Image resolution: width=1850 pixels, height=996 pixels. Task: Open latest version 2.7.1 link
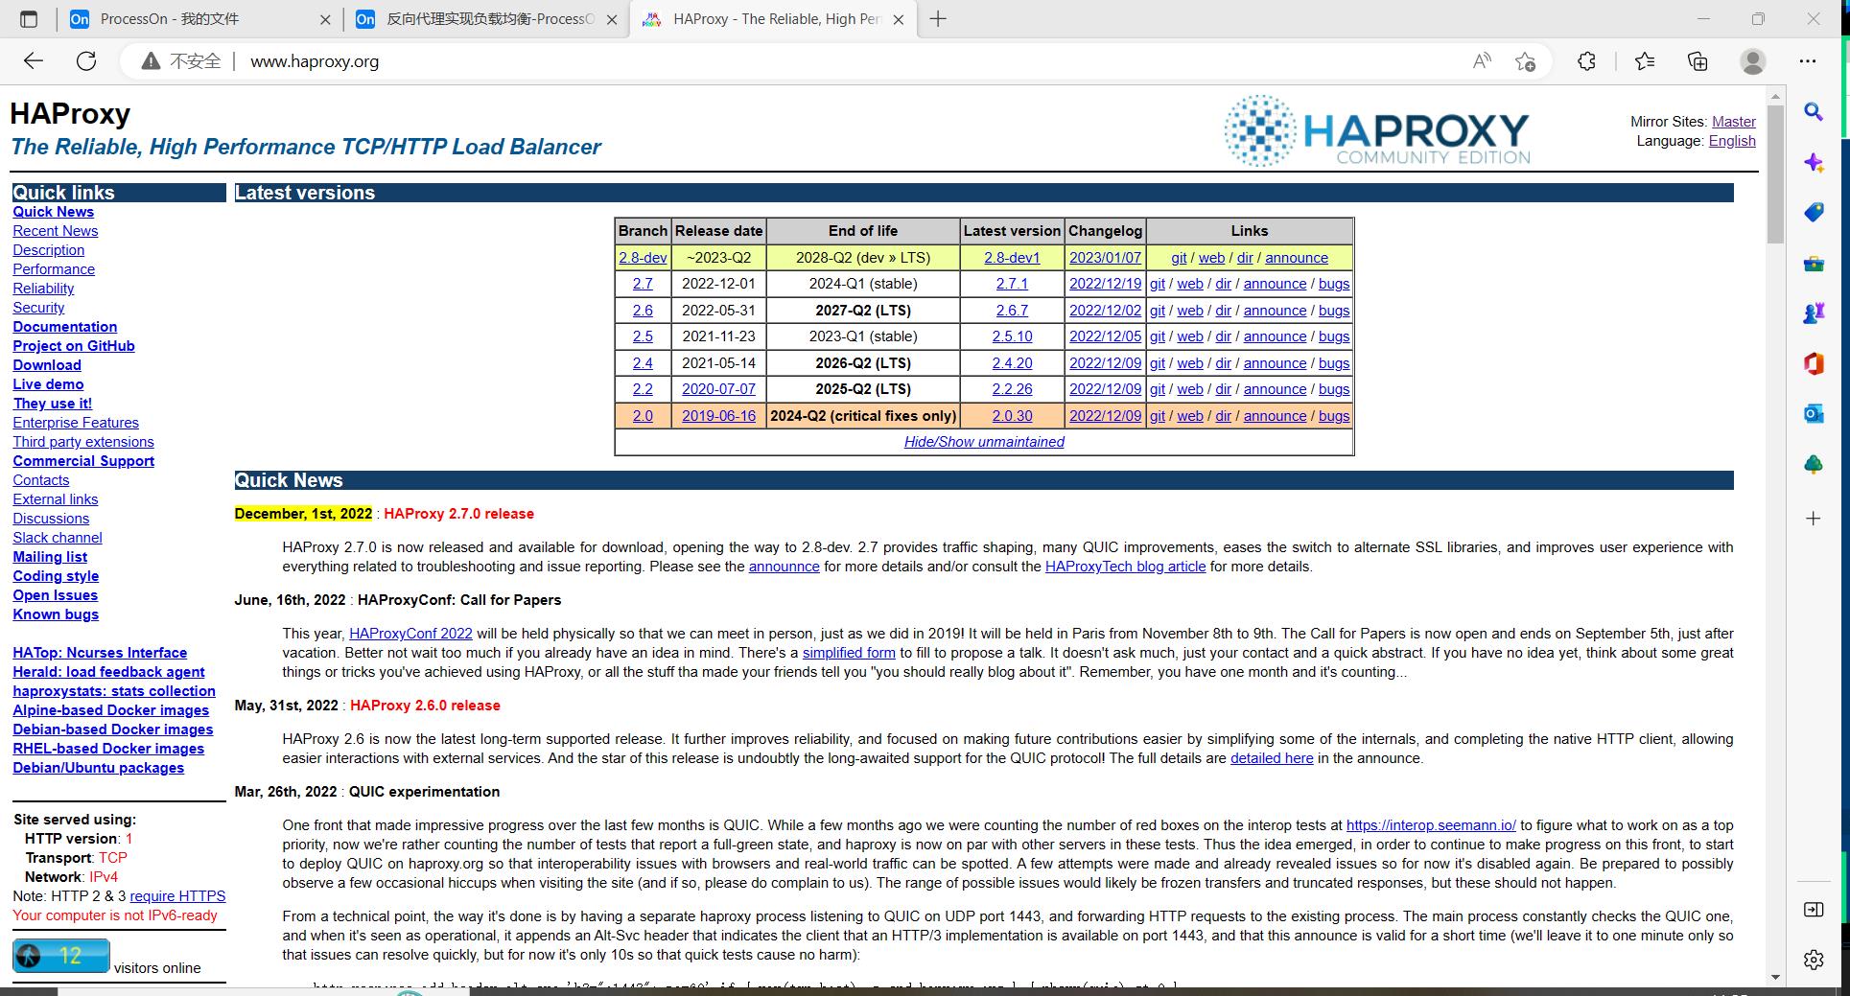tap(1012, 284)
